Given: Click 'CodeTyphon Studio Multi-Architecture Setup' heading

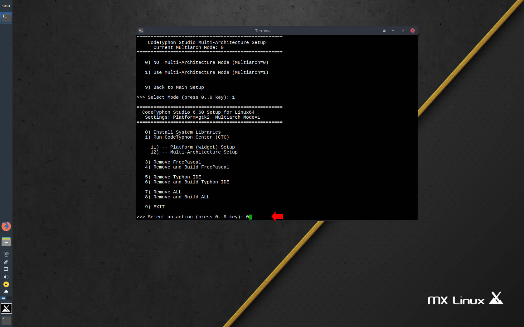Looking at the screenshot, I should 207,42.
